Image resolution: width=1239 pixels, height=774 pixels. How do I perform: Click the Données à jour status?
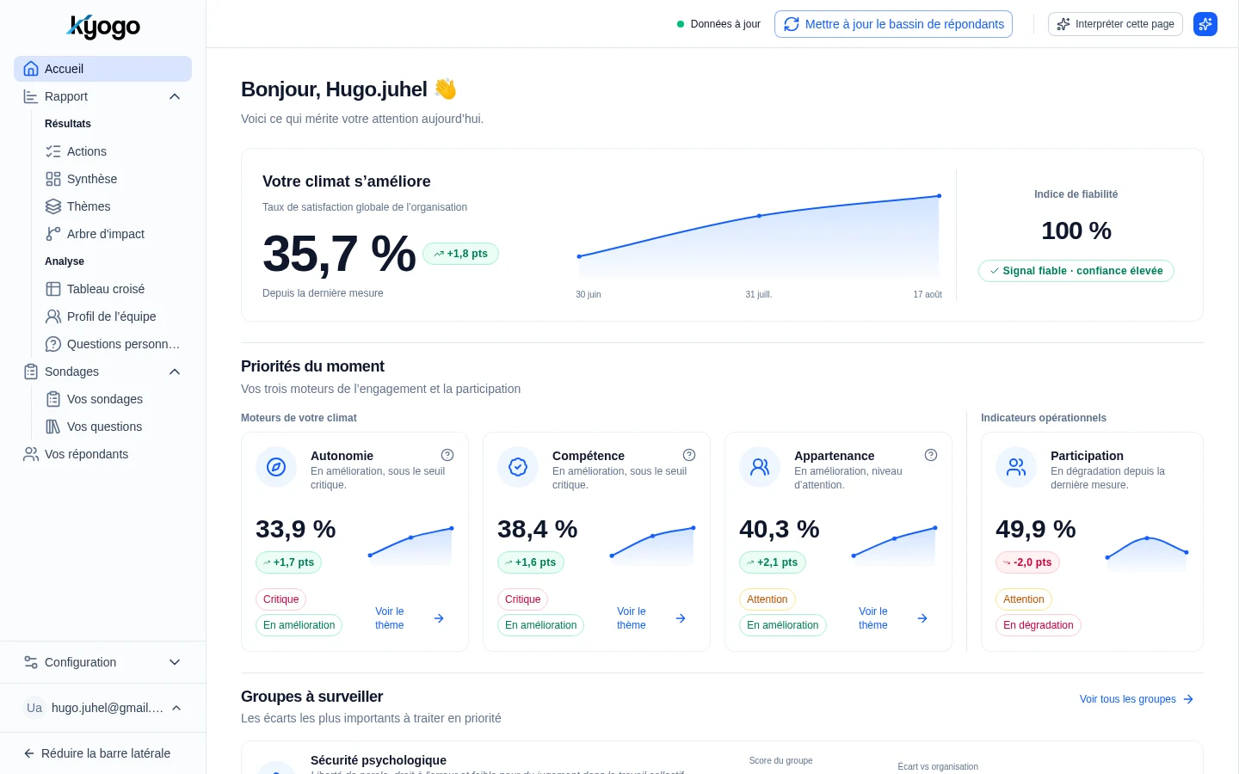click(718, 24)
